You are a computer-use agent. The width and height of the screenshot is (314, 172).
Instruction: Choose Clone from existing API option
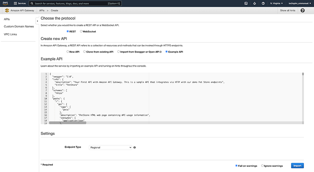pos(84,52)
